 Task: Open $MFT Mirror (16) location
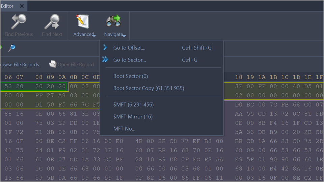(133, 117)
